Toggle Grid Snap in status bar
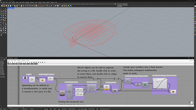This screenshot has width=196, height=110. click(x=46, y=109)
